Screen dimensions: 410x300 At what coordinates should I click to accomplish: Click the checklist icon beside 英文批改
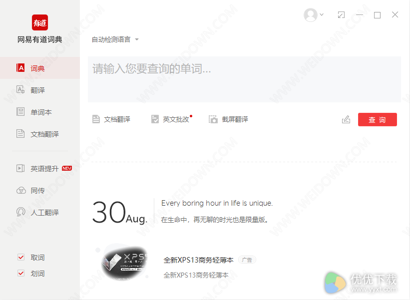(155, 119)
